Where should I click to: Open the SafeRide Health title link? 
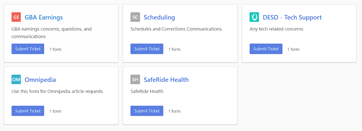click(166, 80)
